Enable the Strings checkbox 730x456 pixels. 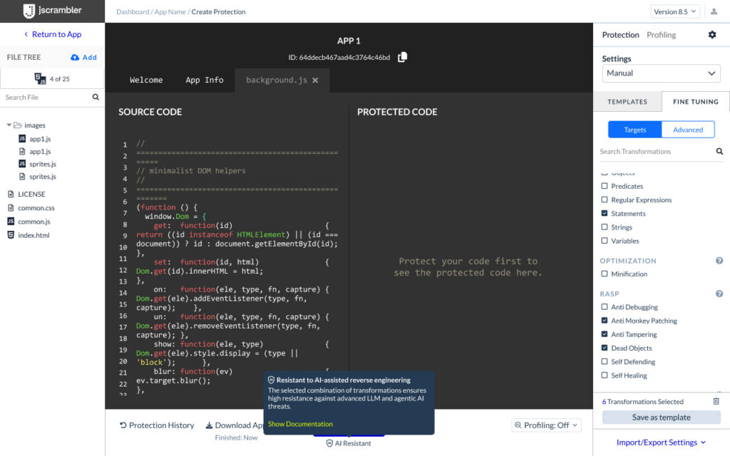(x=605, y=227)
